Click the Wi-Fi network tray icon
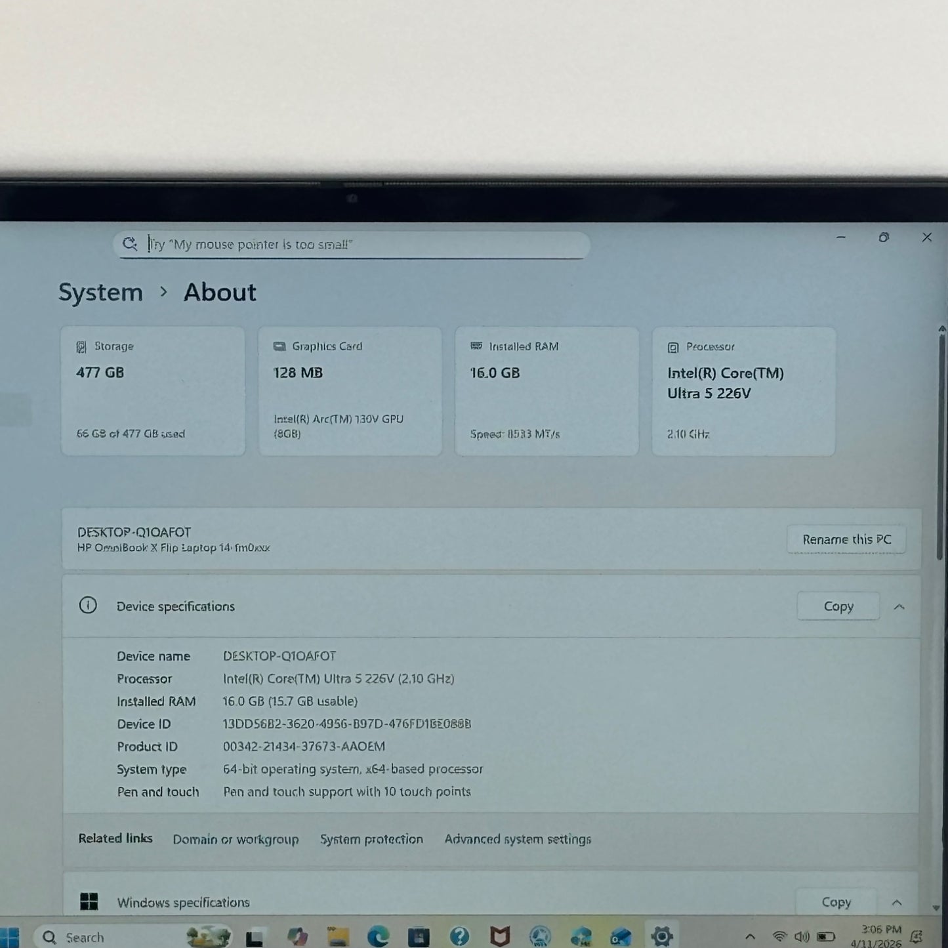 (x=779, y=937)
